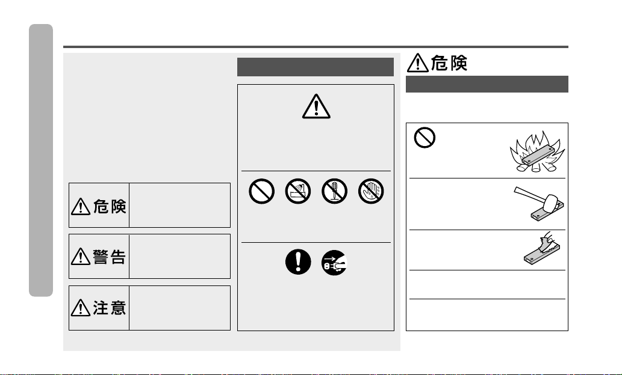Click the dark header bar above the symbol panel
Screen dimensions: 622x375
[316, 67]
